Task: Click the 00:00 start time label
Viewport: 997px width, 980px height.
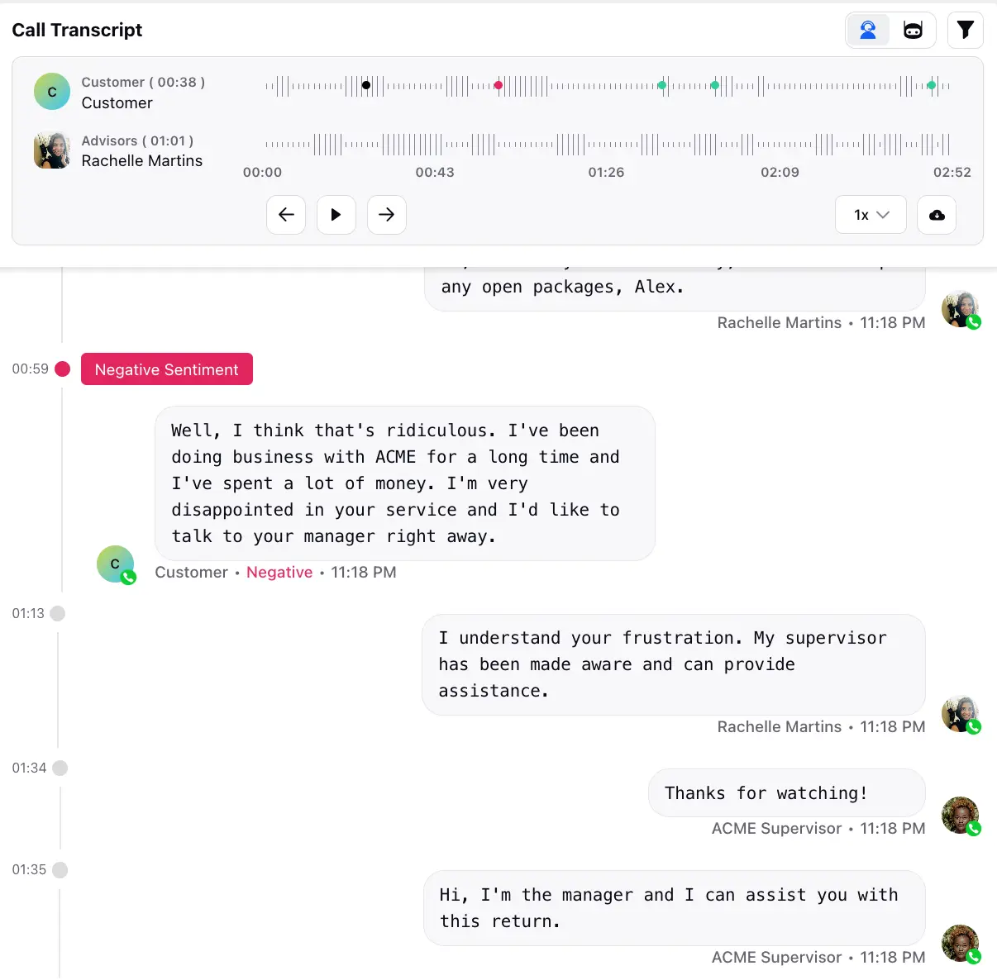Action: 262,172
